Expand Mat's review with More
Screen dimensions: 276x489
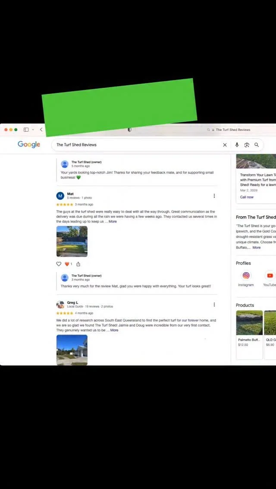113,221
